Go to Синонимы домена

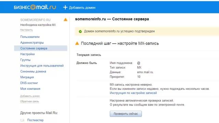(33, 71)
